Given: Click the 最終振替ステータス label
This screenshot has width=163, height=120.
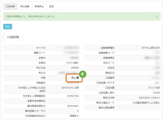Looking at the screenshot, I should (x=35, y=111).
